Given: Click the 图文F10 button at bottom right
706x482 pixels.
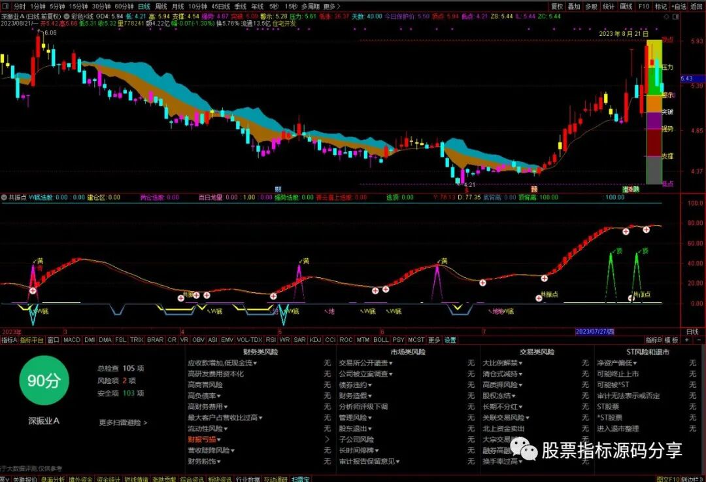Looking at the screenshot, I should tap(668, 479).
